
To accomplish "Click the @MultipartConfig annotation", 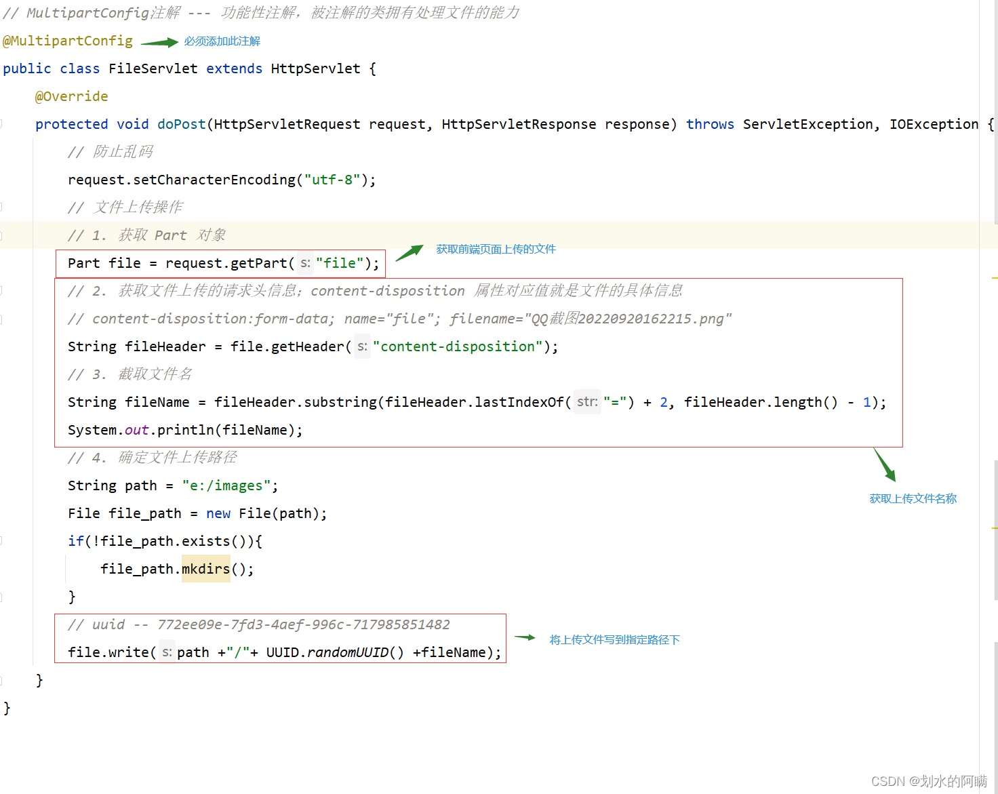I will point(68,41).
